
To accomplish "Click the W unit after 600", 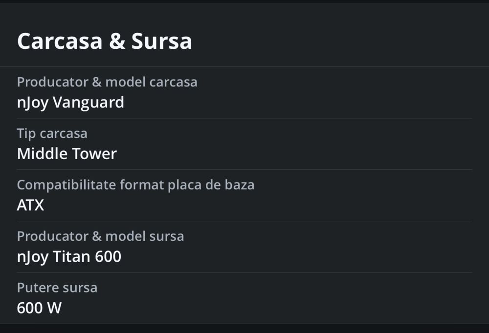I will coord(54,309).
